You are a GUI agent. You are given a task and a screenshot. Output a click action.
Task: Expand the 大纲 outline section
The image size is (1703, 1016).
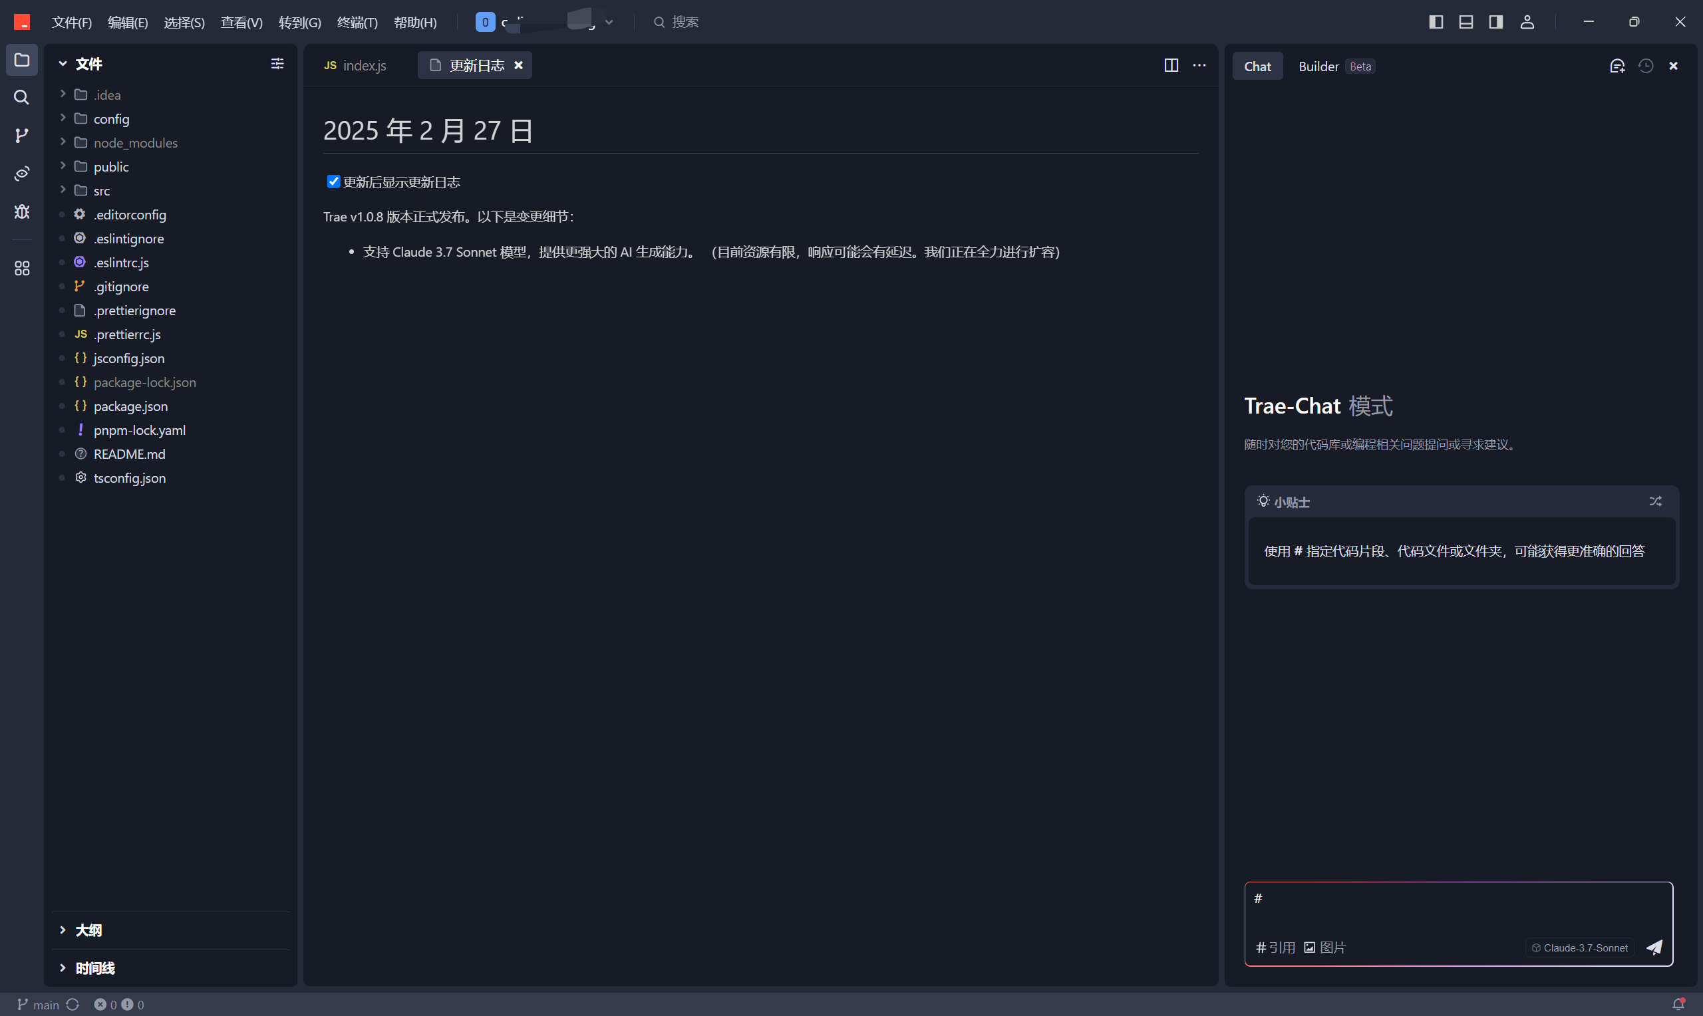click(x=88, y=930)
